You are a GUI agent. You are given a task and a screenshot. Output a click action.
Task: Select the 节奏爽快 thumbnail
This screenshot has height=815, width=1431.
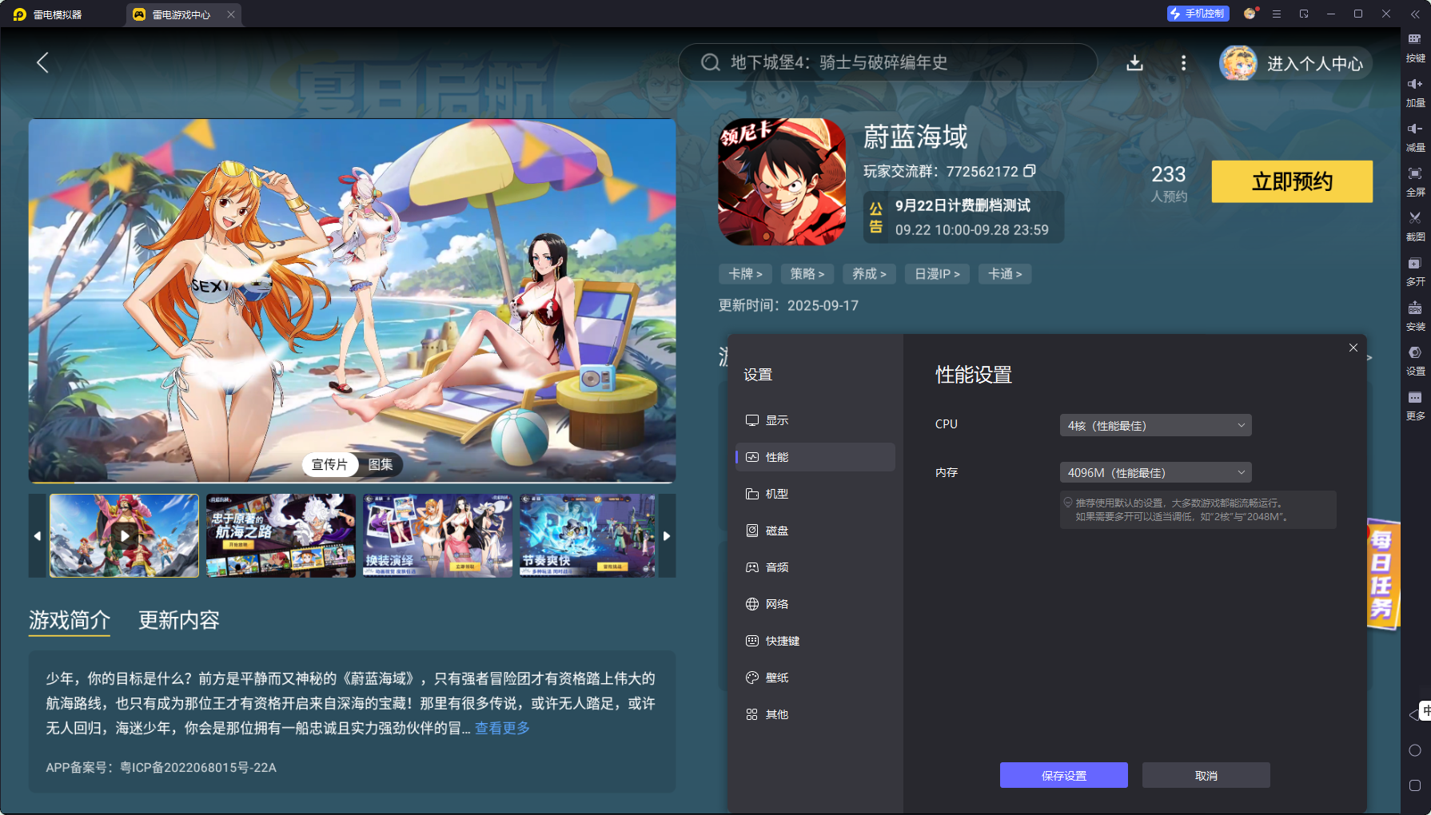tap(588, 535)
